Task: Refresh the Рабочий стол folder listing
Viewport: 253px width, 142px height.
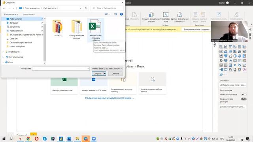Action: click(86, 8)
